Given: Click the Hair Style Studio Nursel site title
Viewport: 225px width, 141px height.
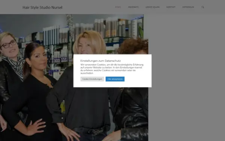Looking at the screenshot, I should (42, 8).
